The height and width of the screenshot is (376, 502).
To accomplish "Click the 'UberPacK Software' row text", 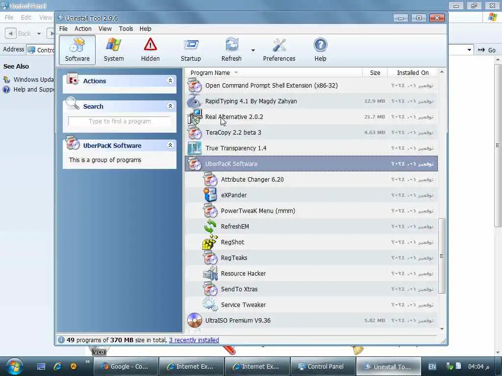I will [x=231, y=164].
